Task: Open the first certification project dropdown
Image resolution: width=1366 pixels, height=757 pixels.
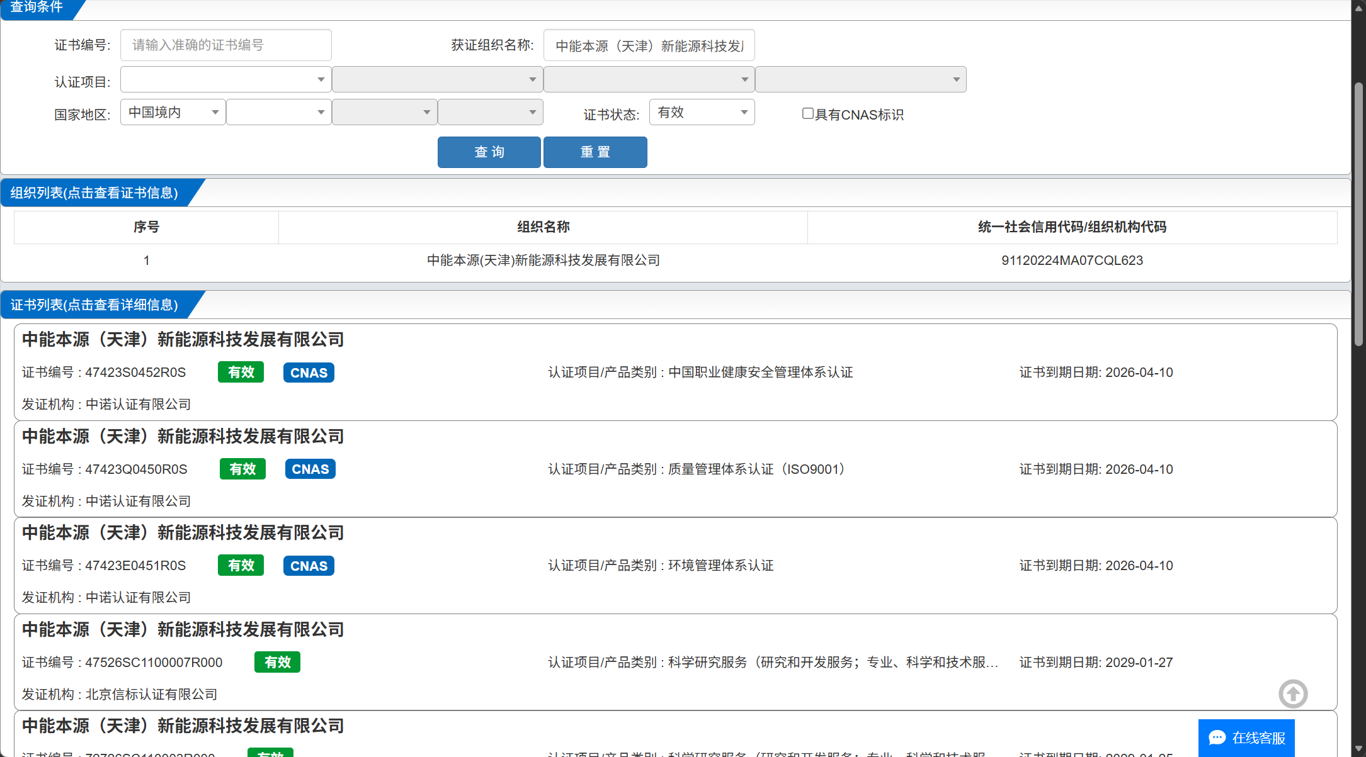Action: click(225, 79)
